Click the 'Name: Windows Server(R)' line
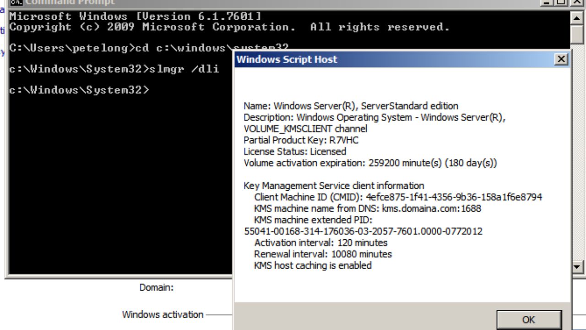586x330 pixels. point(351,106)
